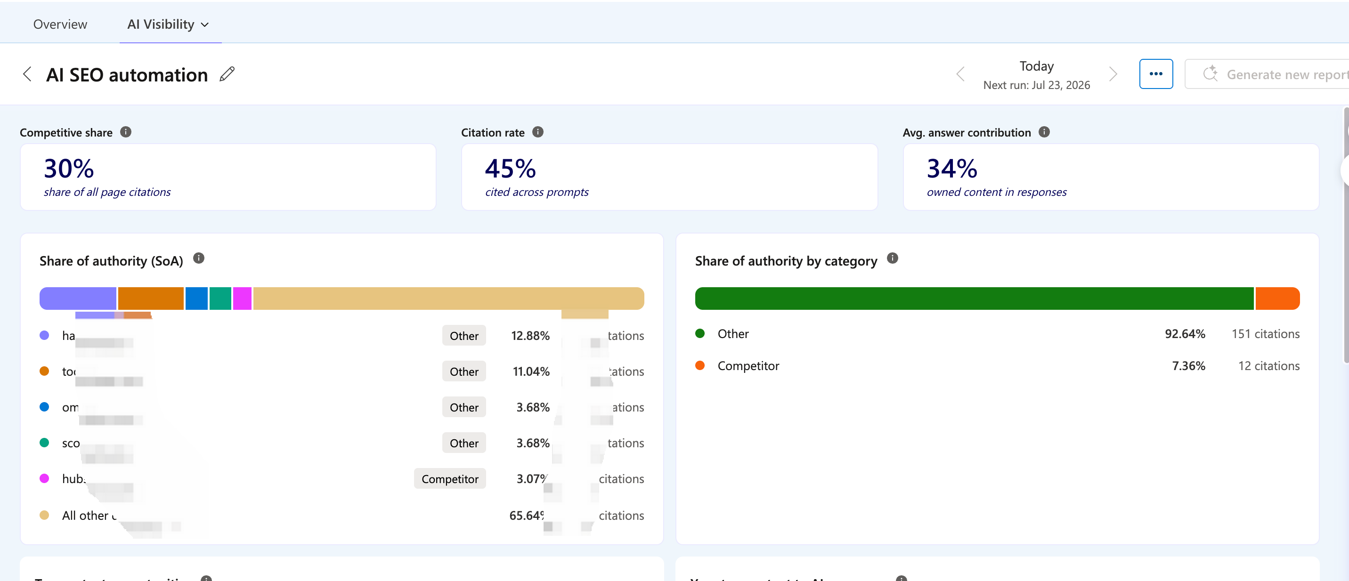Viewport: 1349px width, 581px height.
Task: Click the blue segment of SoA bar
Action: [x=197, y=299]
